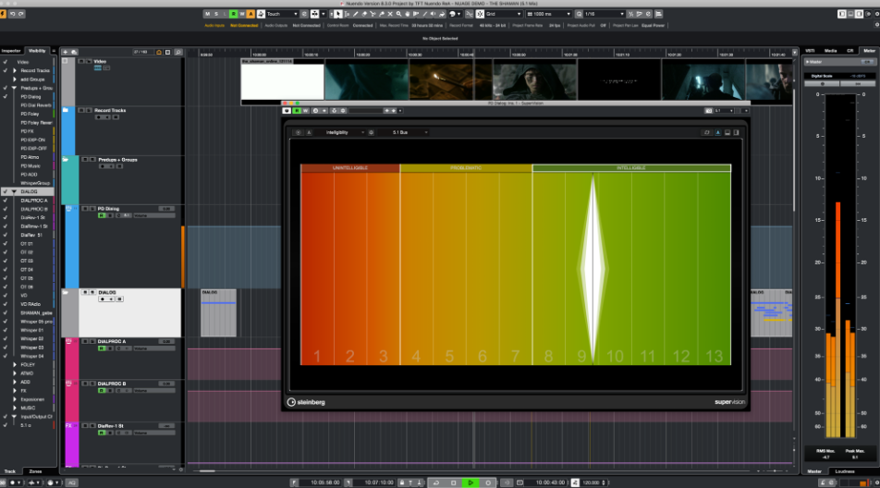Click the Undo arrow icon
The height and width of the screenshot is (488, 880).
pos(12,14)
